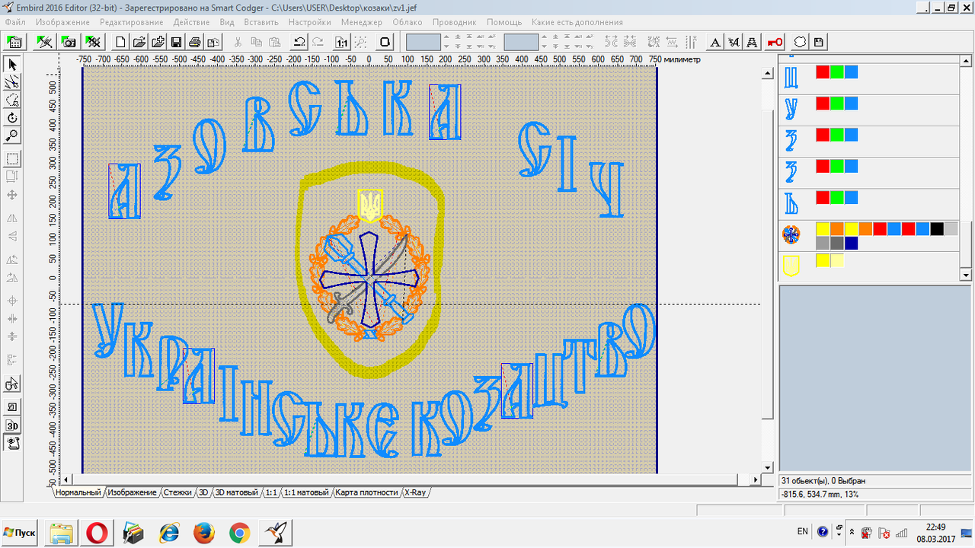Select the Щ letter object in list

point(791,77)
